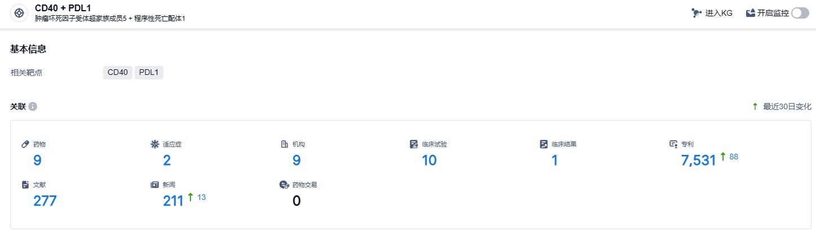Open the 7,531 patents count
Image resolution: width=816 pixels, height=232 pixels.
click(698, 160)
